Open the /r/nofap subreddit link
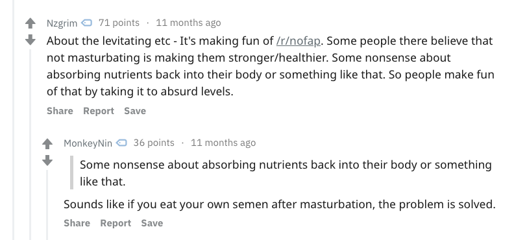The image size is (527, 240). tap(298, 41)
